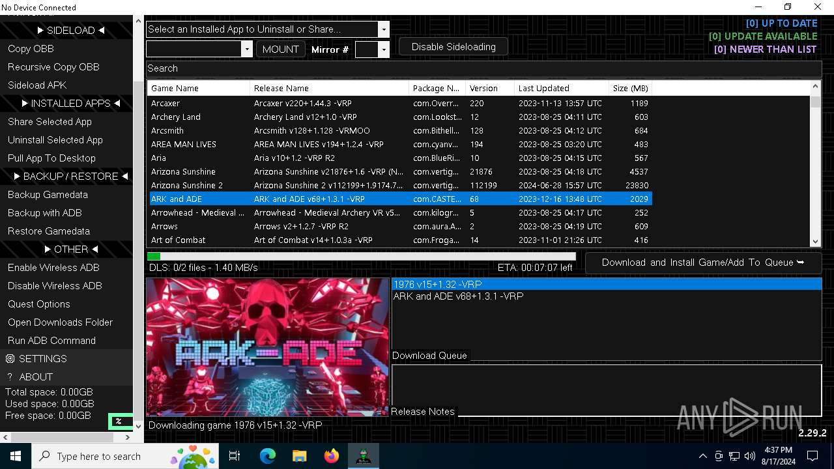The height and width of the screenshot is (469, 834).
Task: Select Art of Combat row
Action: [x=400, y=240]
